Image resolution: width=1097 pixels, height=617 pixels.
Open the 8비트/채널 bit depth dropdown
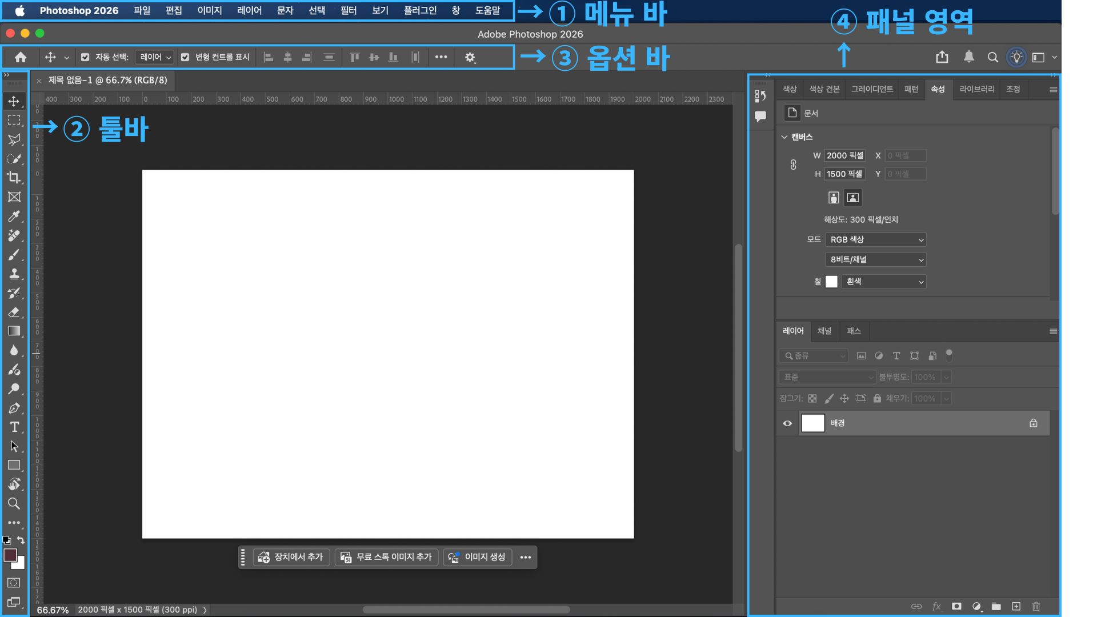876,259
